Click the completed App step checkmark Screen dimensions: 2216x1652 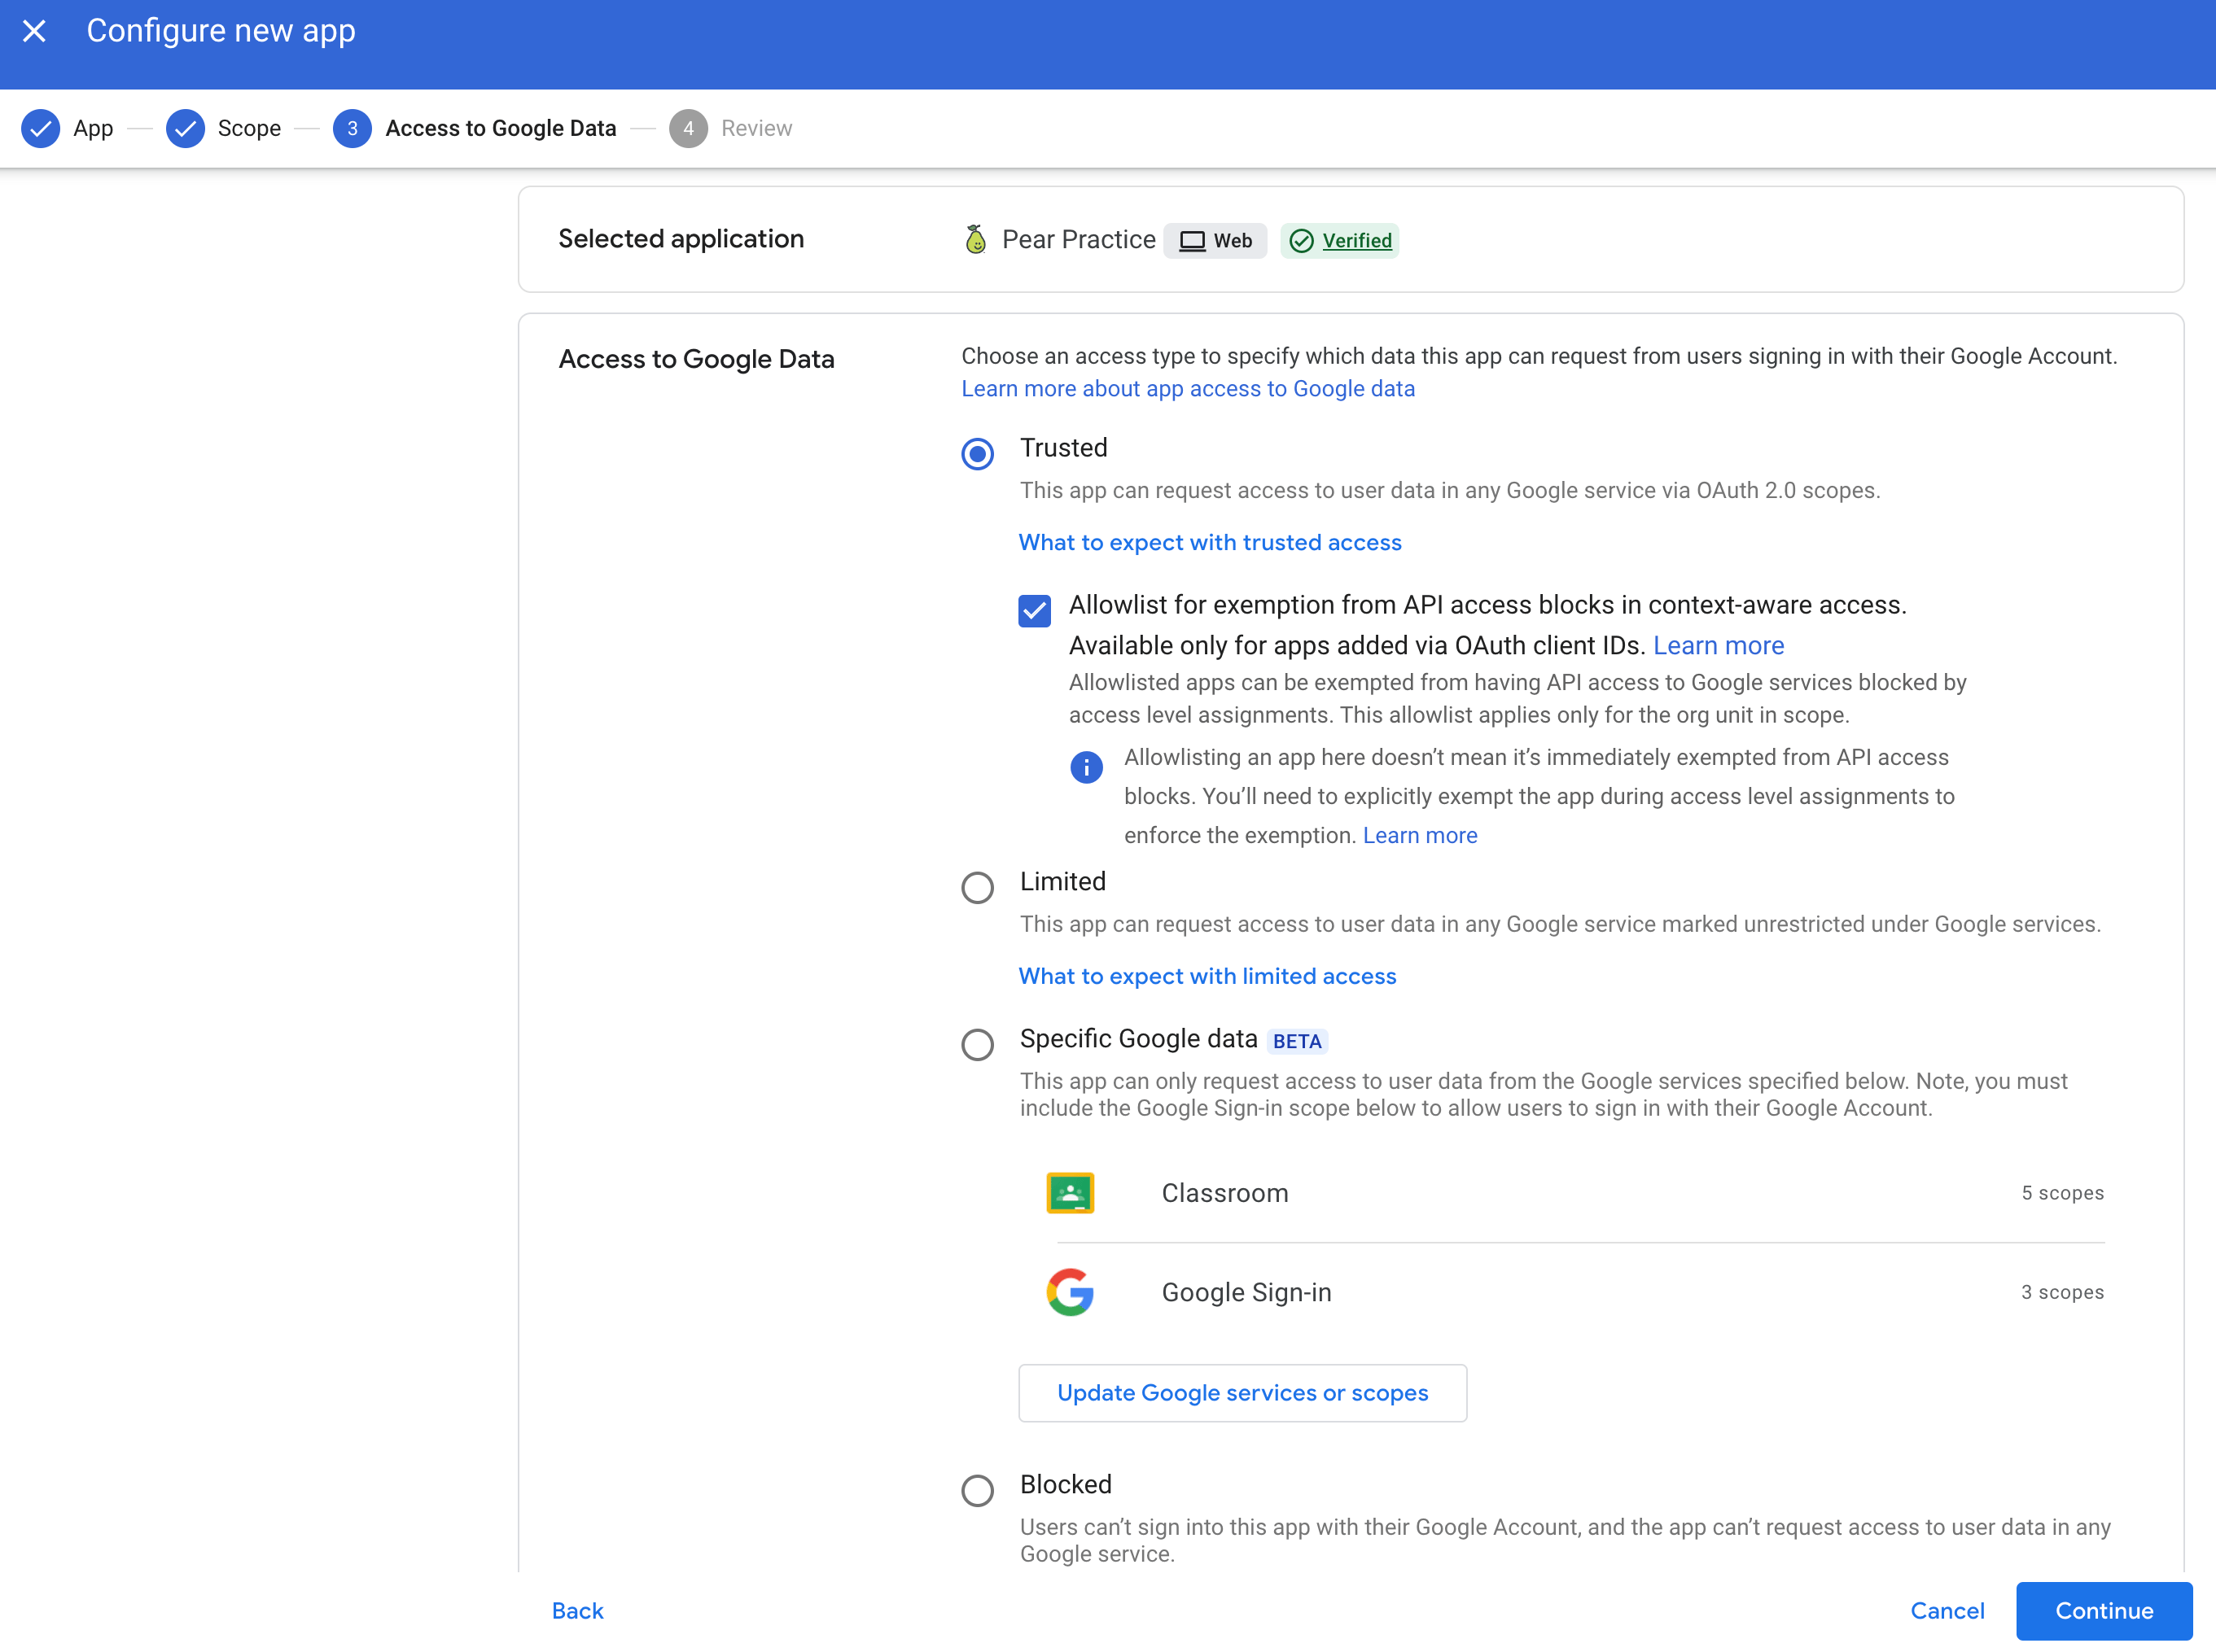(x=41, y=128)
